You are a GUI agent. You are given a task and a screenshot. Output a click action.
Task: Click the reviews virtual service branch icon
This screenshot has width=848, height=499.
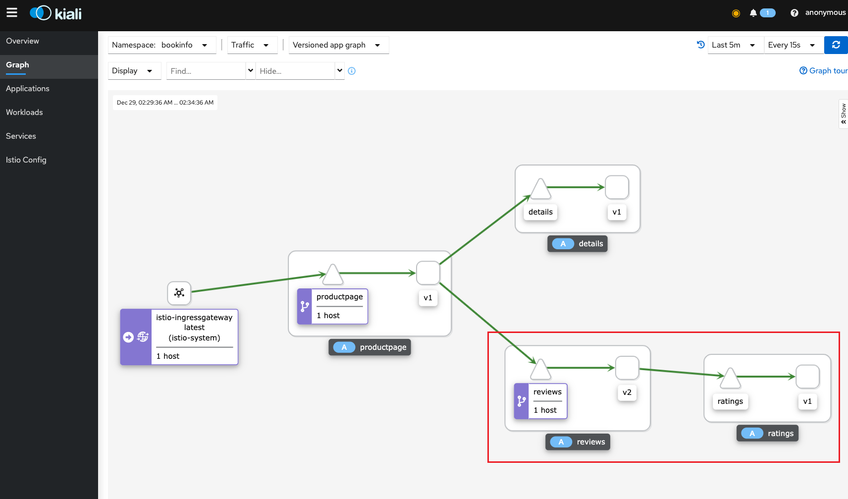(x=522, y=401)
